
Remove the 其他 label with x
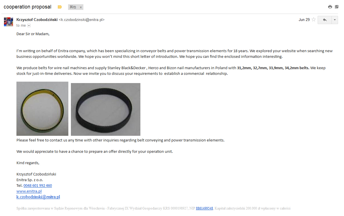[81, 7]
